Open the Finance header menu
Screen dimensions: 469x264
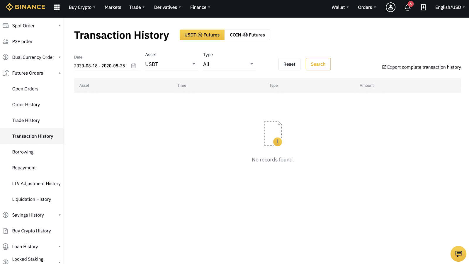click(x=200, y=7)
